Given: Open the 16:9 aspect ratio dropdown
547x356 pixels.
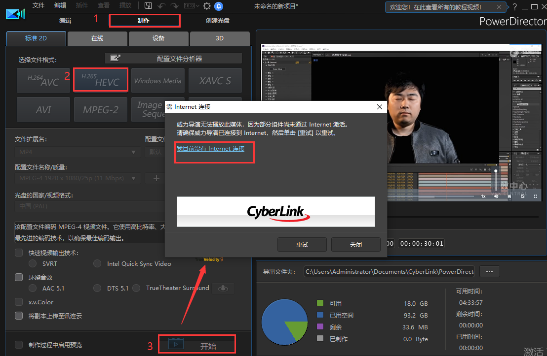Looking at the screenshot, I should click(192, 6).
